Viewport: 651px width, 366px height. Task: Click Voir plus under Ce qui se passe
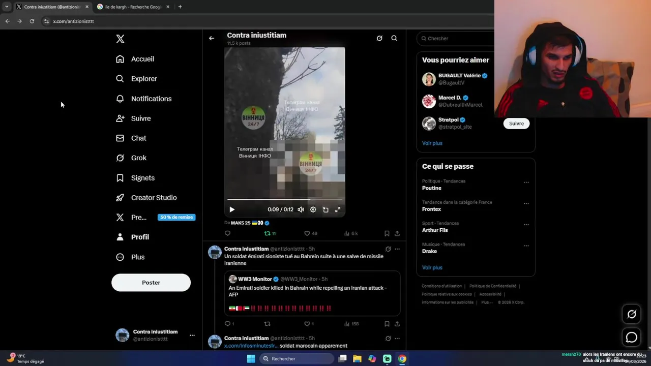click(432, 267)
